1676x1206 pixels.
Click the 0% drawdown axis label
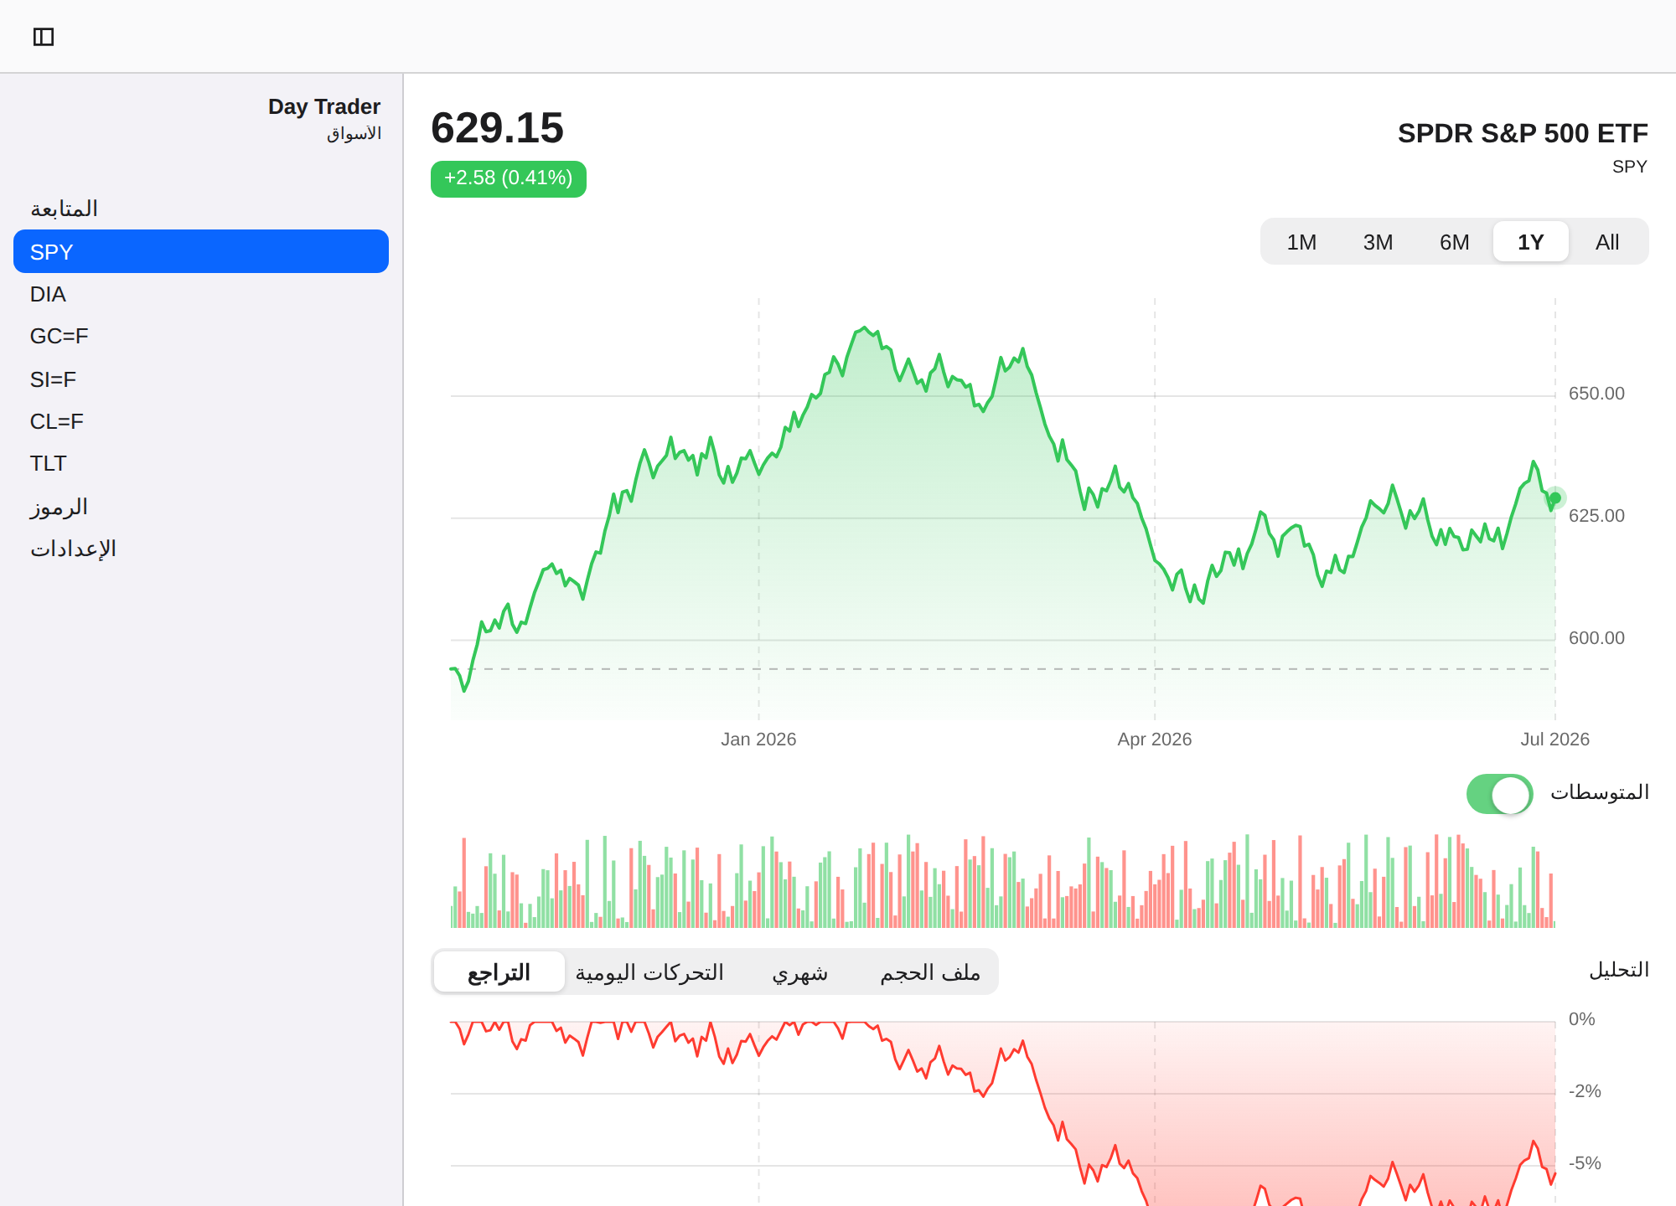1581,1019
